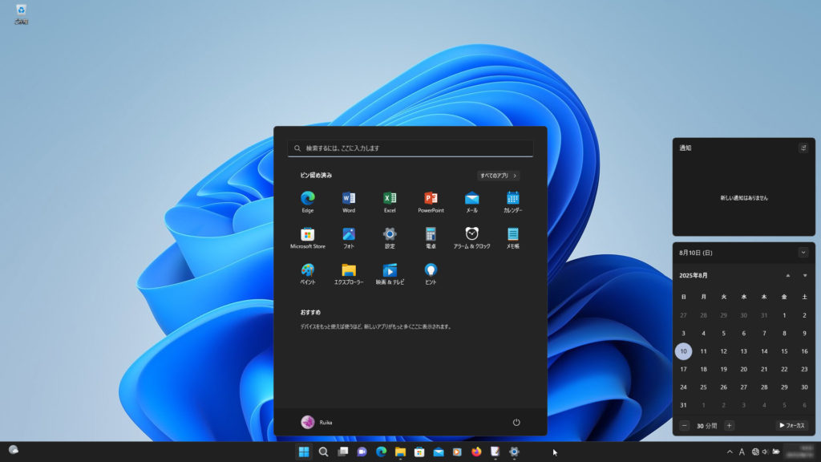Start a focus session with フォーカス
821x462 pixels.
[791, 426]
